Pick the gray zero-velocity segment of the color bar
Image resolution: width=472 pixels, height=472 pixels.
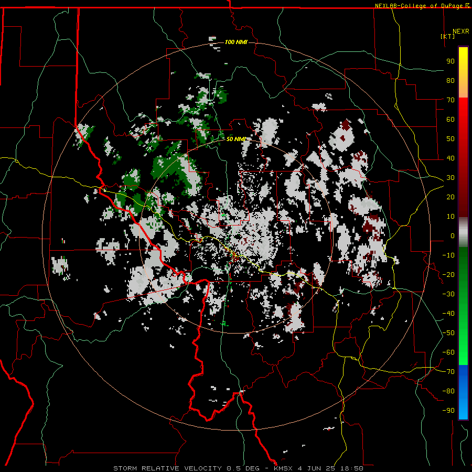463,232
